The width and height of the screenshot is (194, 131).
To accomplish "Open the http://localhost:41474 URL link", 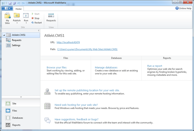I will [x=68, y=42].
